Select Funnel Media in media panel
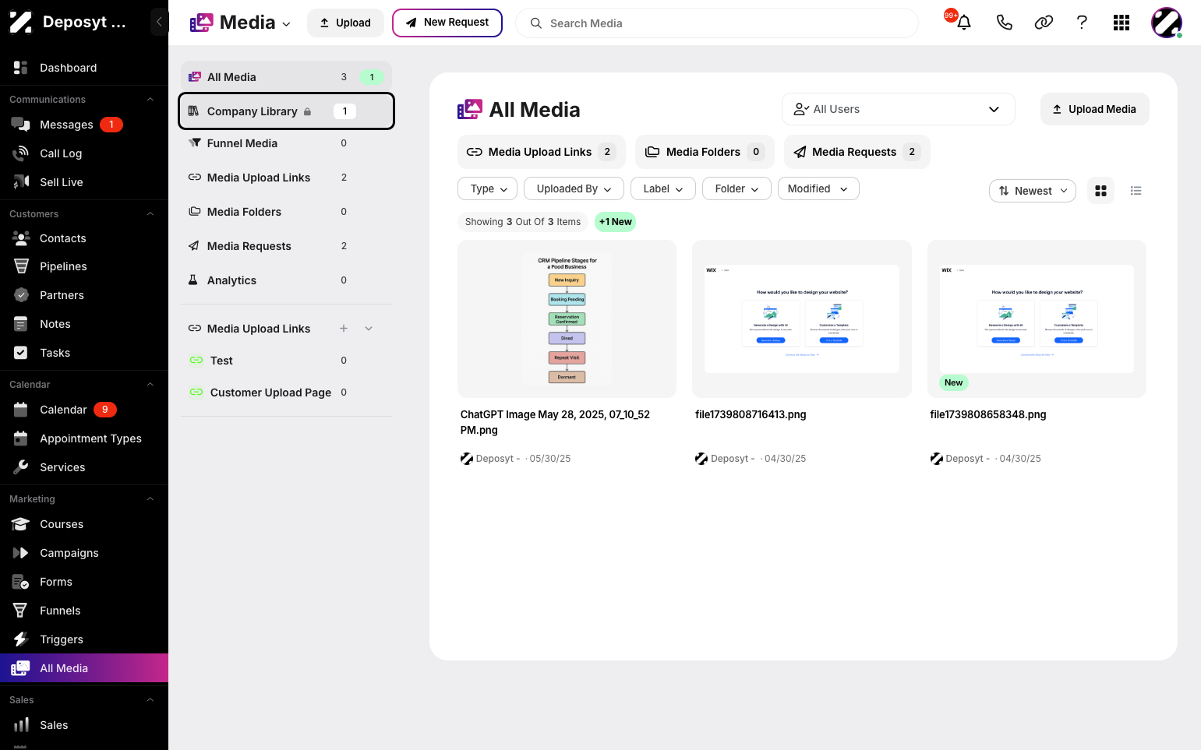 (286, 143)
